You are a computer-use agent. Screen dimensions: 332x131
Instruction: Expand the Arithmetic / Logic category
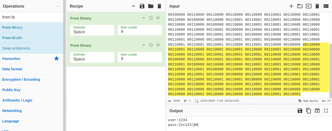[32, 100]
